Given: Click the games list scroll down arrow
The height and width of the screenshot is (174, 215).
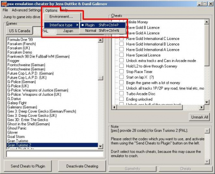Looking at the screenshot, I should (100, 146).
